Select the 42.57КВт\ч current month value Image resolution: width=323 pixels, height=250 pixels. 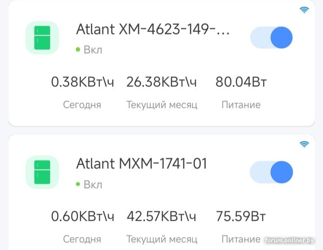tap(162, 217)
